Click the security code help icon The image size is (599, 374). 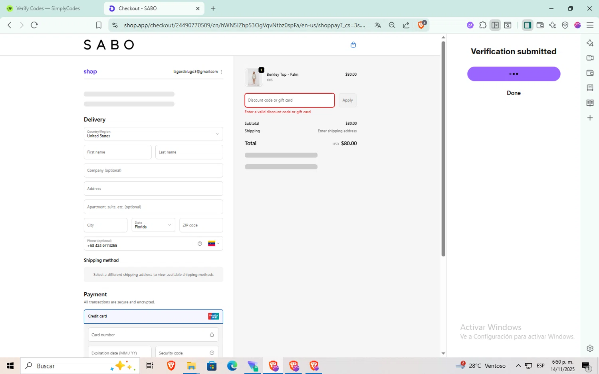pos(212,353)
